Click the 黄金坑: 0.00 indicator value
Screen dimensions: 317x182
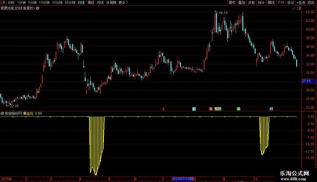click(32, 114)
